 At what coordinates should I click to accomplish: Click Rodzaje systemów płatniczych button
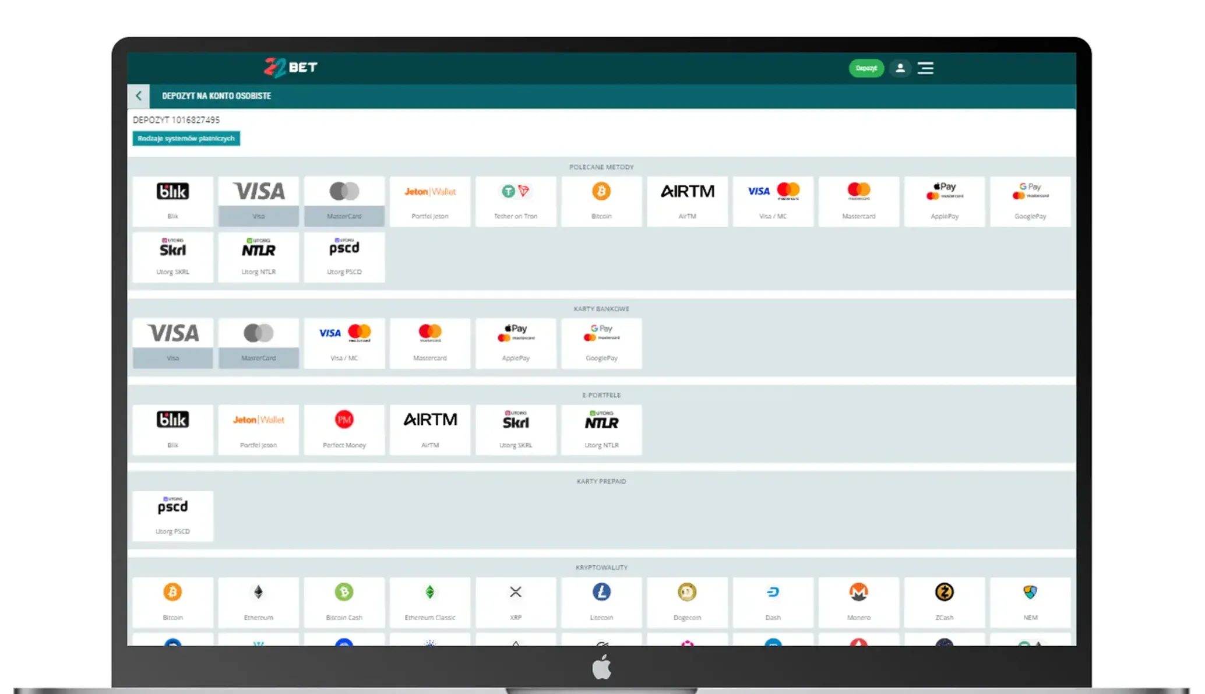[186, 139]
